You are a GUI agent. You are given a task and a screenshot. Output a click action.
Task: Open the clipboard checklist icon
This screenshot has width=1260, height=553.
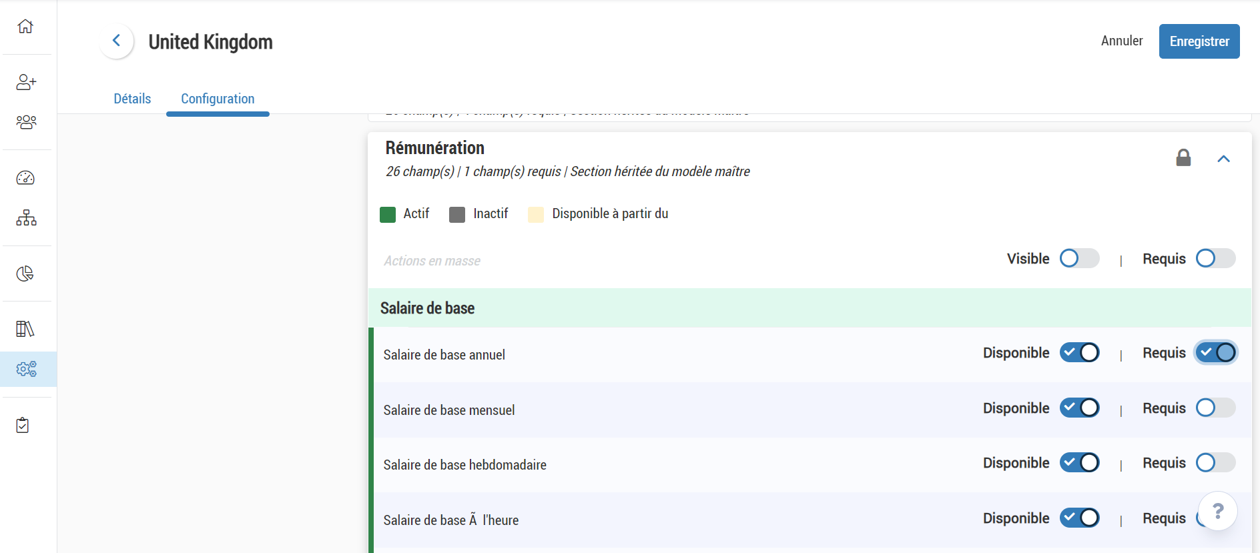pos(23,426)
